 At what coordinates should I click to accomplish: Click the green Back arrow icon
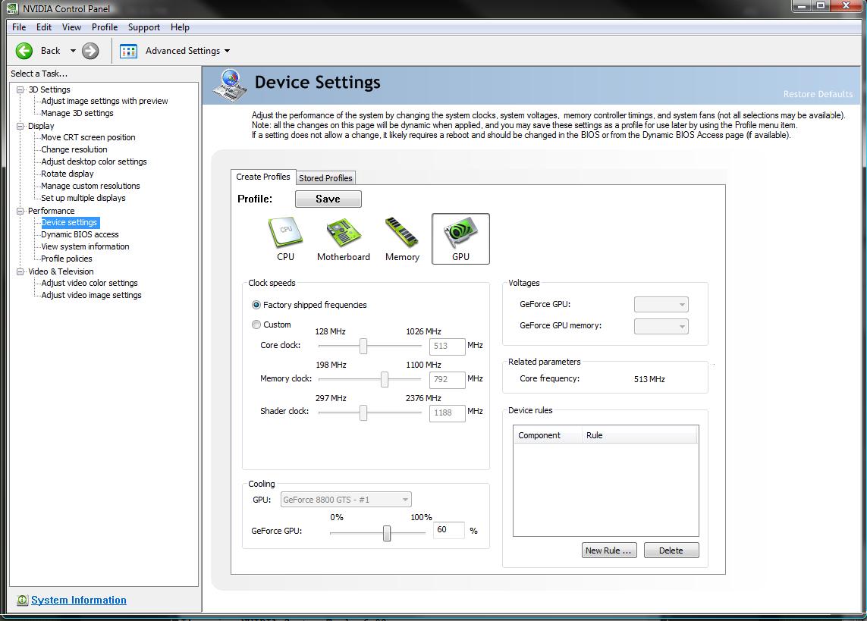point(24,51)
